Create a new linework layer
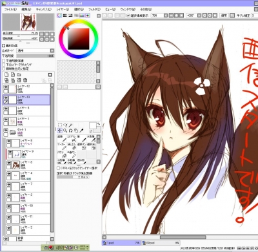Image resolution: width=258 pixels, height=252 pixels. 13,74
